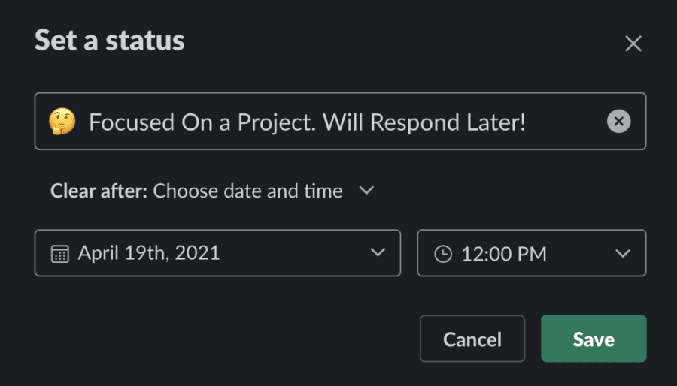The image size is (677, 386).
Task: Close the Set a status dialog
Action: tap(633, 44)
